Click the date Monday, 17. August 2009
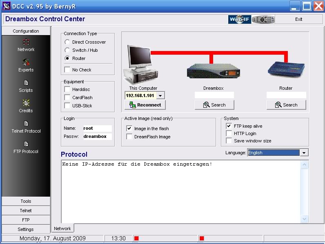 point(52,238)
